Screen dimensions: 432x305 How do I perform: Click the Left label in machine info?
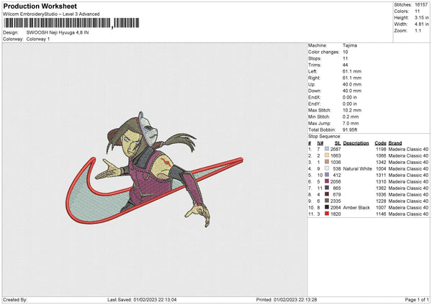tap(312, 71)
